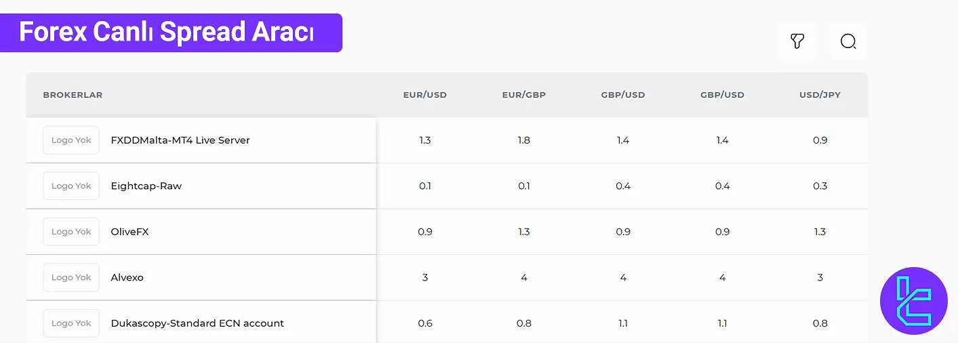Sort by the USD/JPY column header
This screenshot has width=958, height=343.
pos(820,95)
